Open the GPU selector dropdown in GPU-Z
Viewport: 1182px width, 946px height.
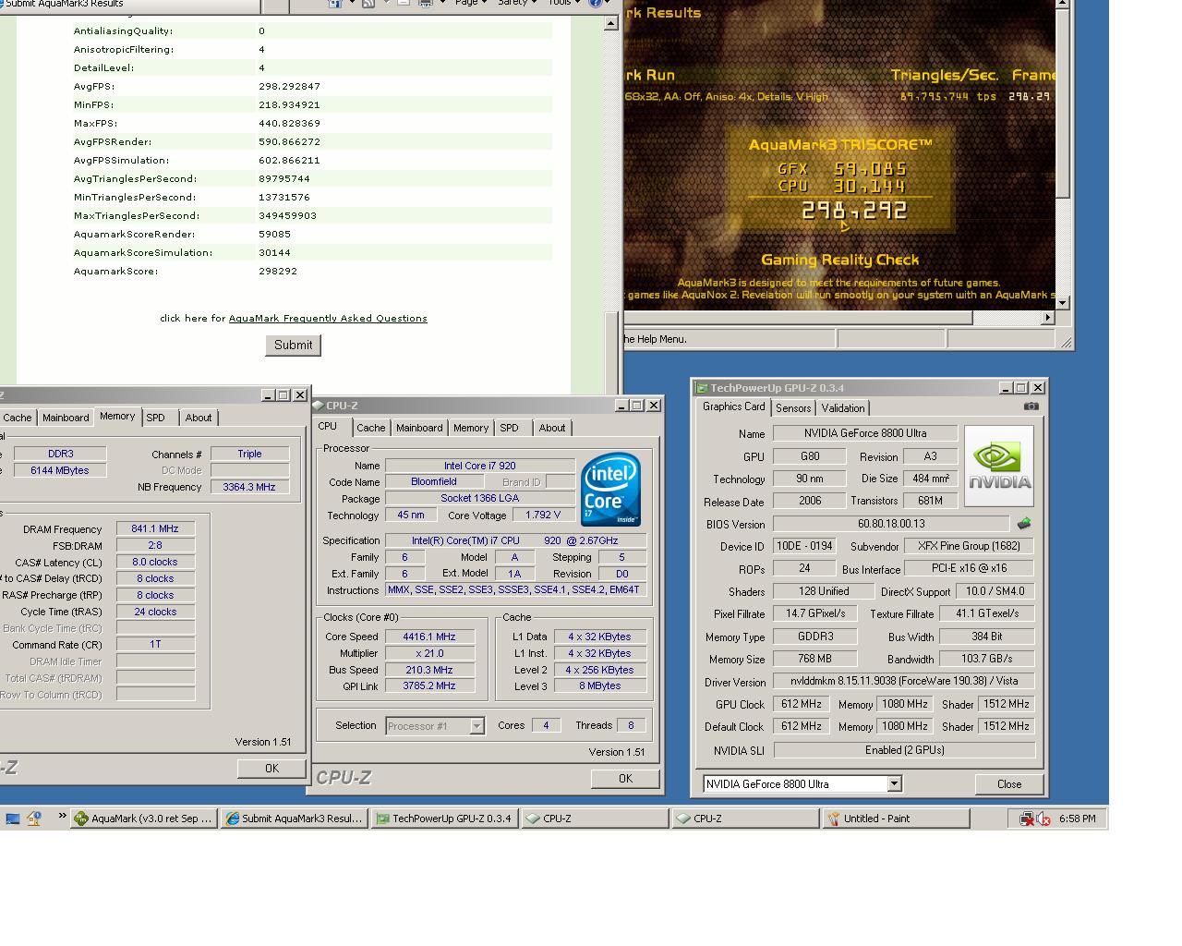pyautogui.click(x=894, y=783)
